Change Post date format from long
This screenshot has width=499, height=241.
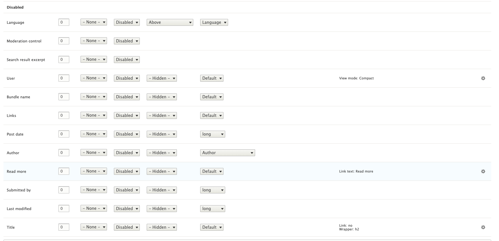coord(212,134)
